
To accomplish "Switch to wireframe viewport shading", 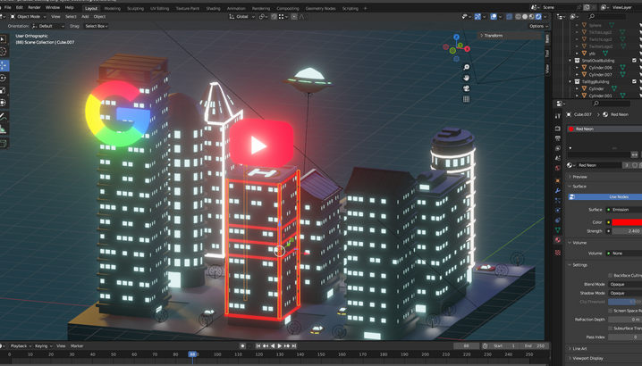I will coord(518,17).
